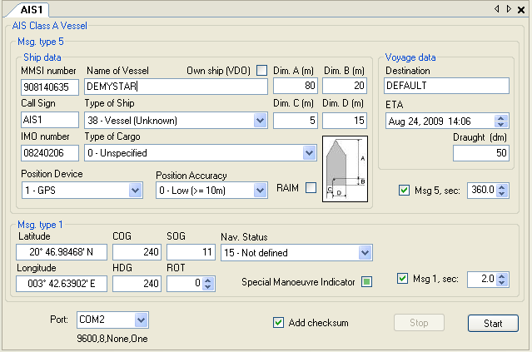The height and width of the screenshot is (352, 532).
Task: Click the Dim. C (m) field
Action: tap(296, 121)
